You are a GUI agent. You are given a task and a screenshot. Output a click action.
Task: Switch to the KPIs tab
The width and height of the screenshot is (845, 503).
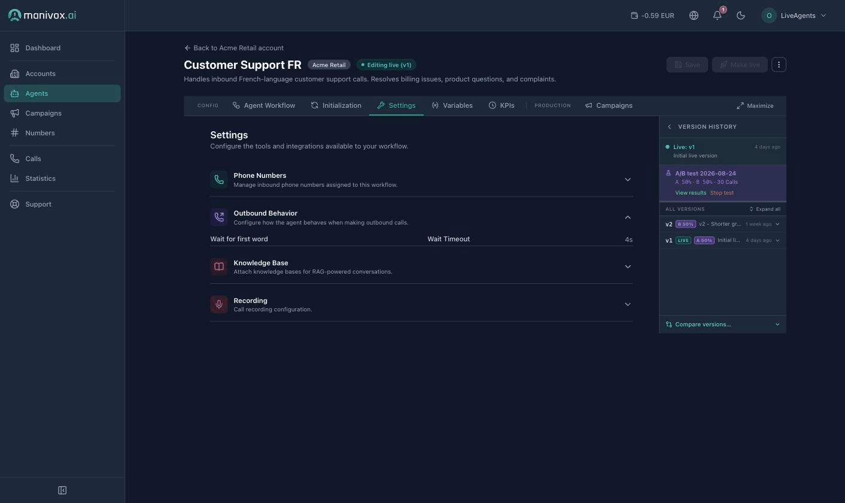tap(501, 105)
